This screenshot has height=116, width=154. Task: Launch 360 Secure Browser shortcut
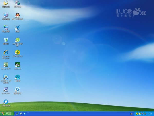click(17, 40)
